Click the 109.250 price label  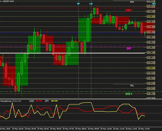point(151,42)
